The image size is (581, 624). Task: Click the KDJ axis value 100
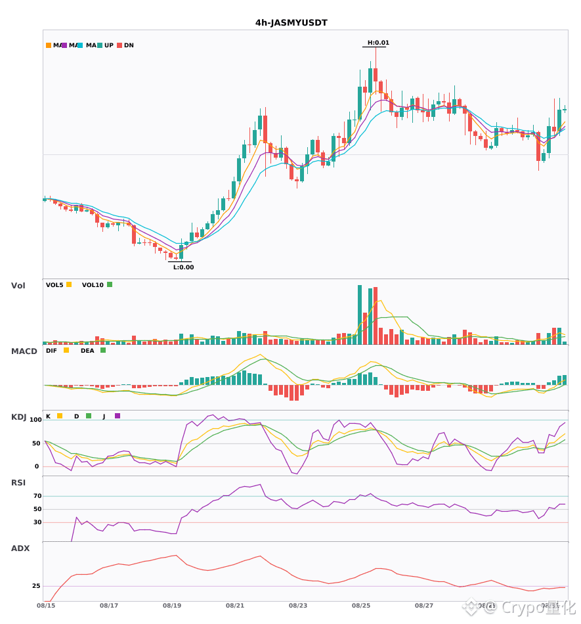(x=36, y=420)
